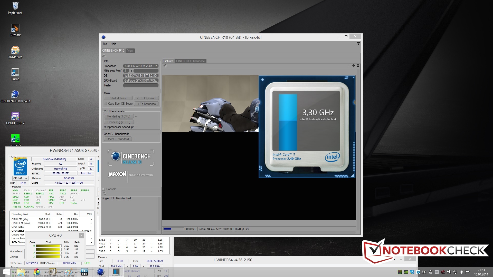493x277 pixels.
Task: Click the 'Single CPU Render Test' console text
Action: coord(116,198)
